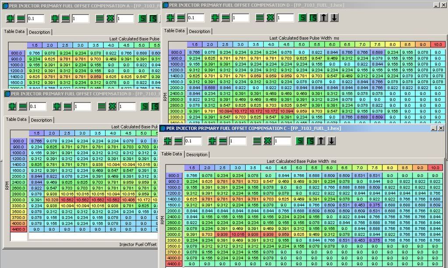Open the Description tab in Compensation A window
Viewport: 448px width, 268px height.
pos(40,32)
